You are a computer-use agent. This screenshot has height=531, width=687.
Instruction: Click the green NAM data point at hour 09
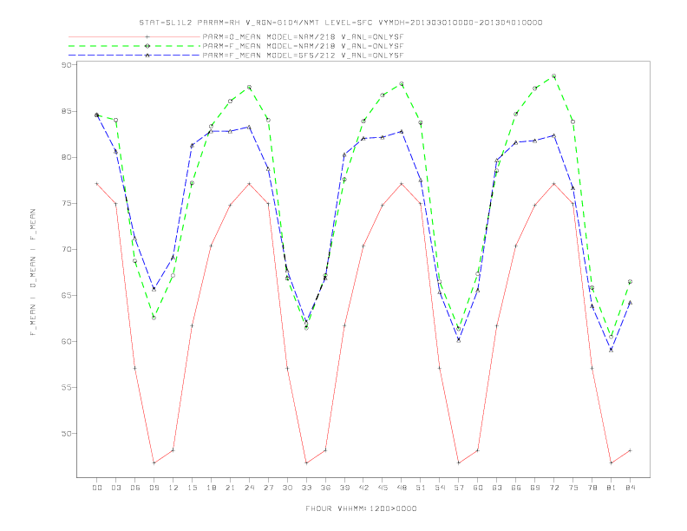[154, 318]
